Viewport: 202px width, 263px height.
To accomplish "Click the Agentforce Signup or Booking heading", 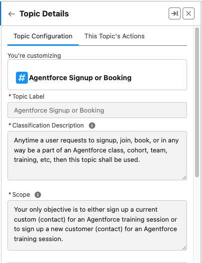I will [80, 78].
